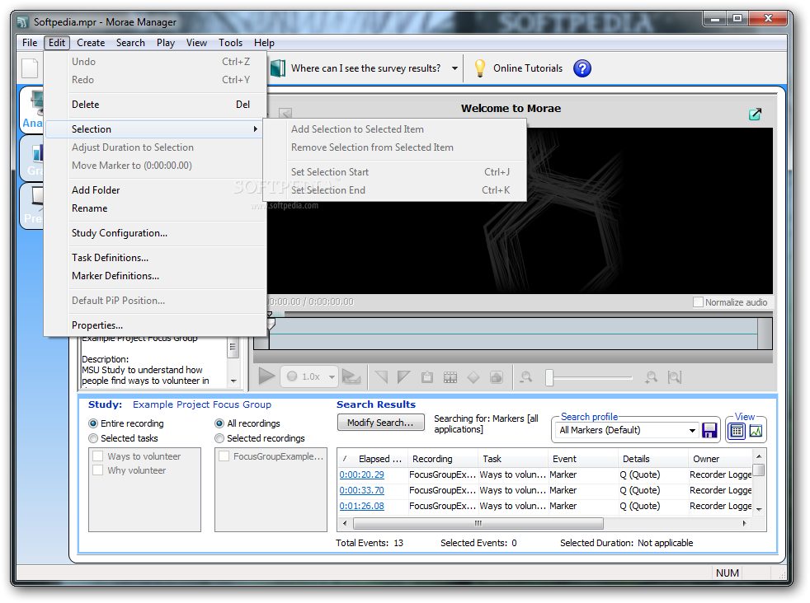
Task: Sort results by Elapsed column header
Action: coord(373,459)
